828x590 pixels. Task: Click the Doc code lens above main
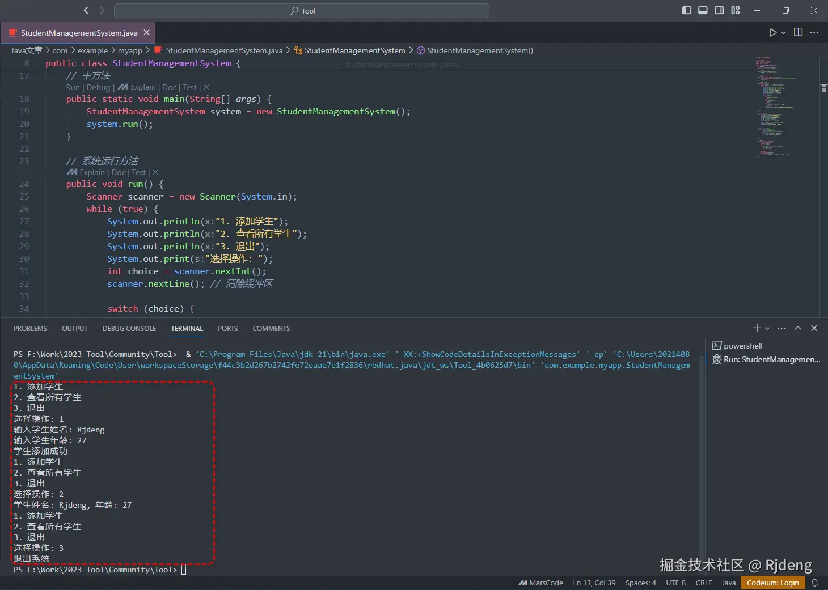click(x=170, y=87)
